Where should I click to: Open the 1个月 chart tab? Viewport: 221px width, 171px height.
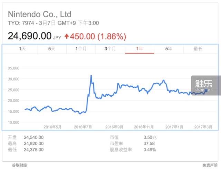coord(81,49)
